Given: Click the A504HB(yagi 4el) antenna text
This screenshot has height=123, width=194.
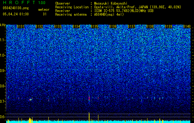Looking at the screenshot, I should click(x=109, y=14).
